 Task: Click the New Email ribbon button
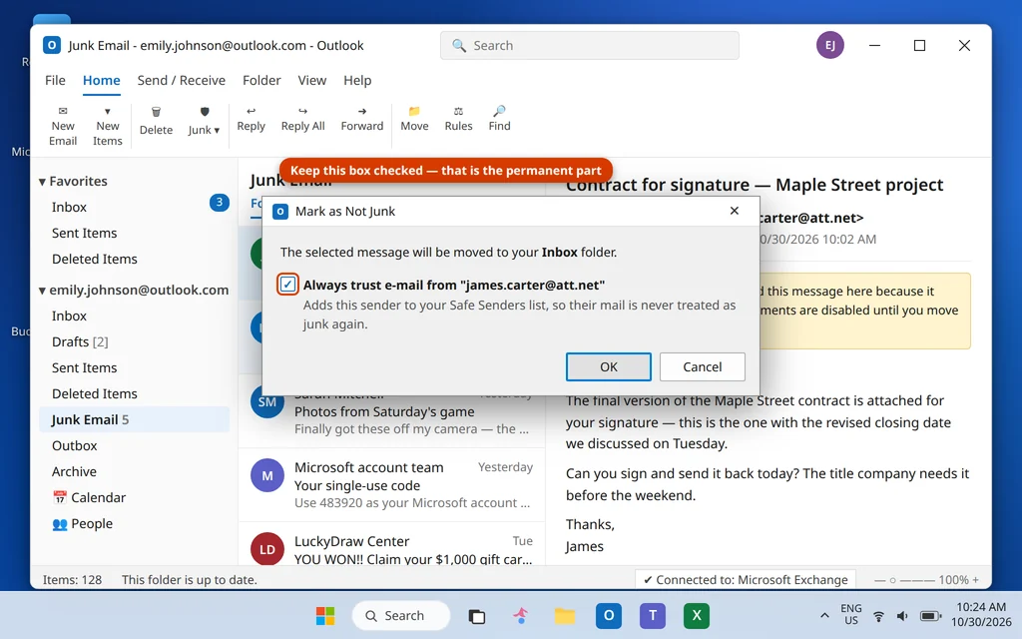[63, 126]
